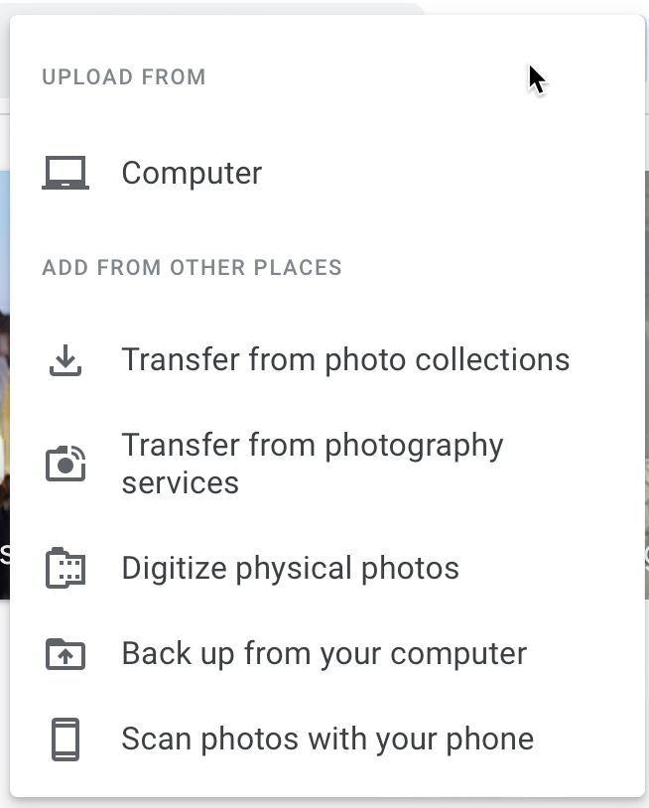The width and height of the screenshot is (649, 808).
Task: Click the UPLOAD FROM section heading
Action: coord(124,76)
